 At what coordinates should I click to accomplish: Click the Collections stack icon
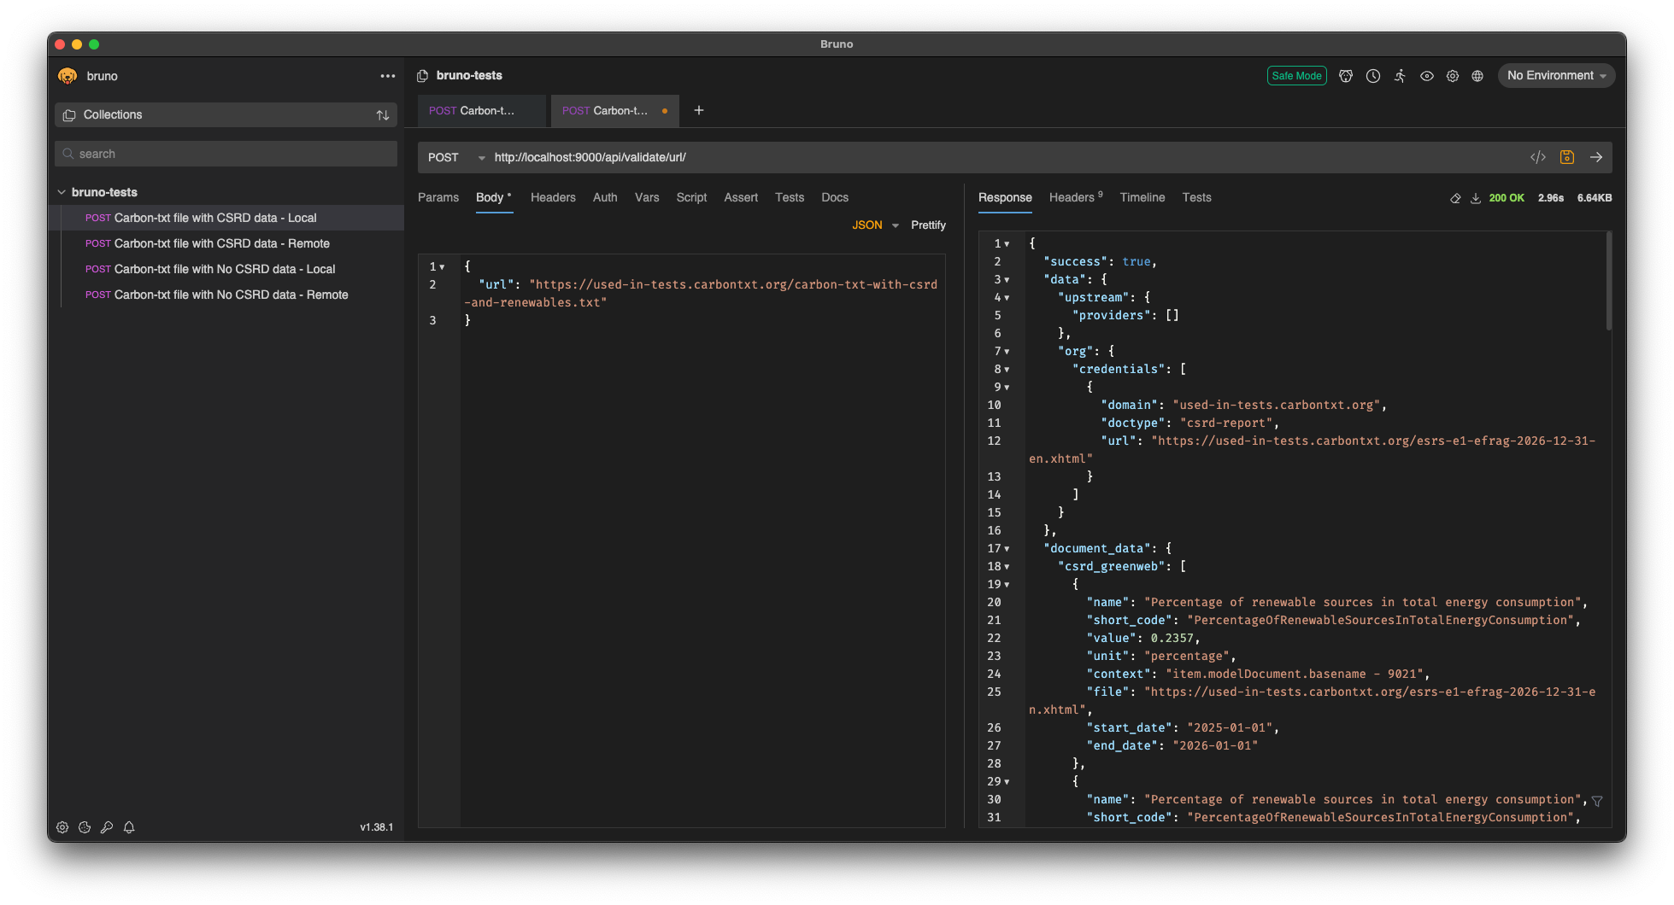(x=69, y=115)
